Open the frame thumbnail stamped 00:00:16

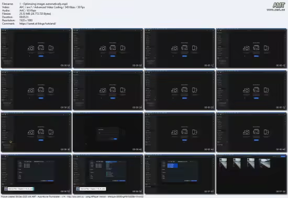(x=251, y=48)
